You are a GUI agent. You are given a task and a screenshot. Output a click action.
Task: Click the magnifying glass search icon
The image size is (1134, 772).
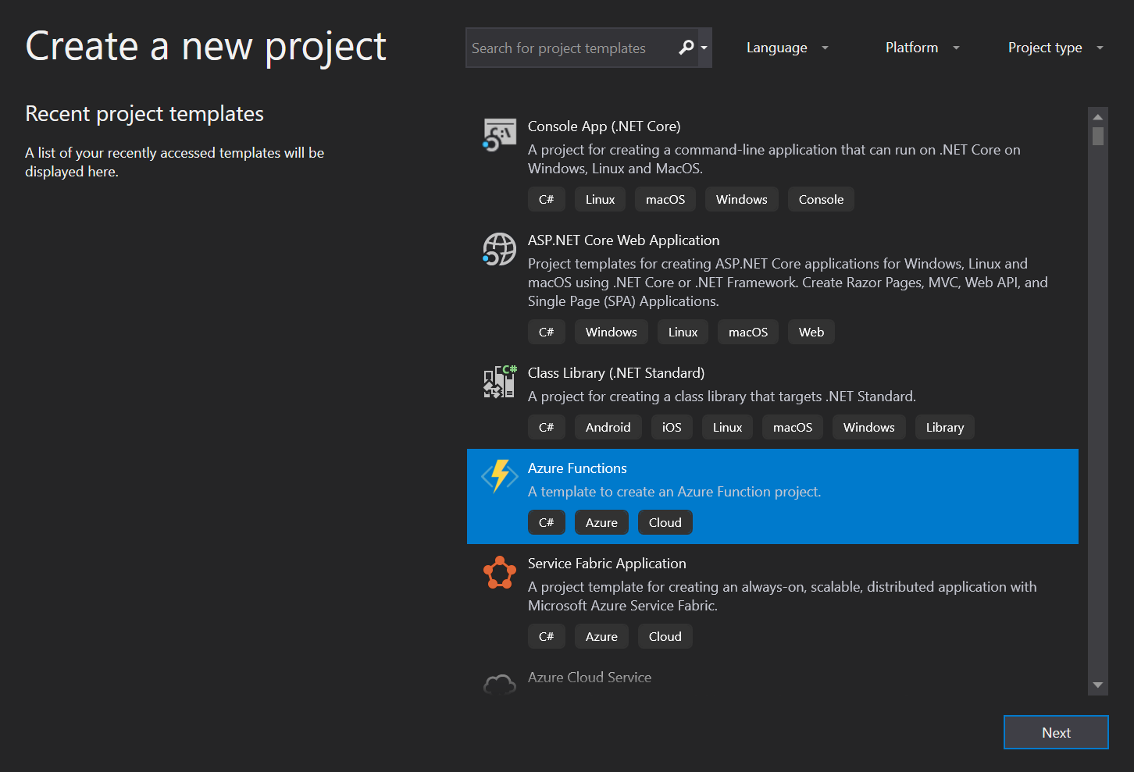click(x=686, y=48)
